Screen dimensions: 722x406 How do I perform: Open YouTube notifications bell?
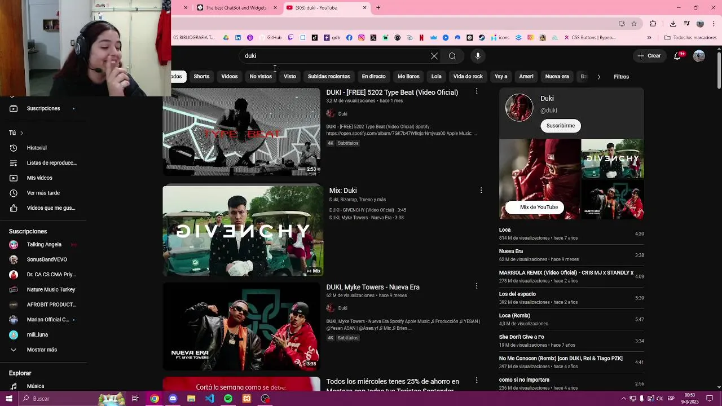pos(677,56)
